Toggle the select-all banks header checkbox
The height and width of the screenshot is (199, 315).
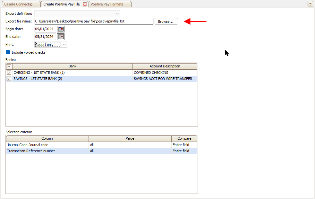pos(9,66)
